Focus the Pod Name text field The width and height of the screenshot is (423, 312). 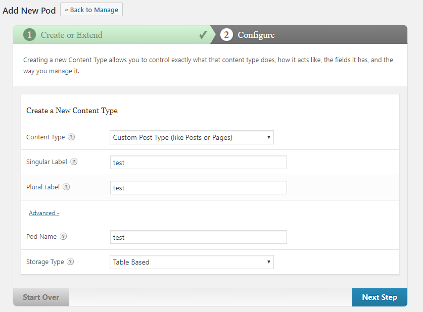(199, 237)
